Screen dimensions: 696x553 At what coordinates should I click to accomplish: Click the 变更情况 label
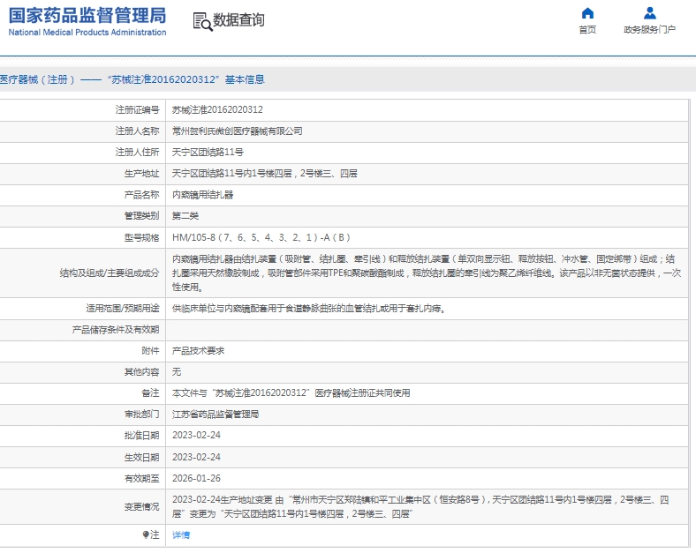tap(141, 507)
